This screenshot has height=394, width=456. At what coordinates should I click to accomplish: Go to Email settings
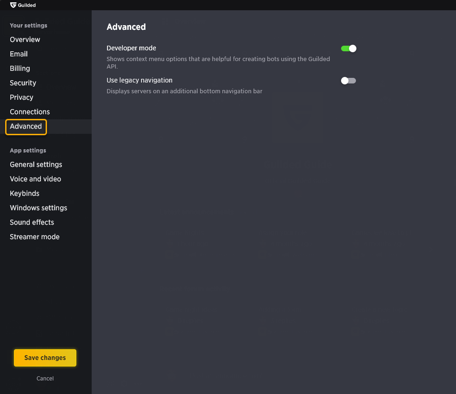[19, 54]
